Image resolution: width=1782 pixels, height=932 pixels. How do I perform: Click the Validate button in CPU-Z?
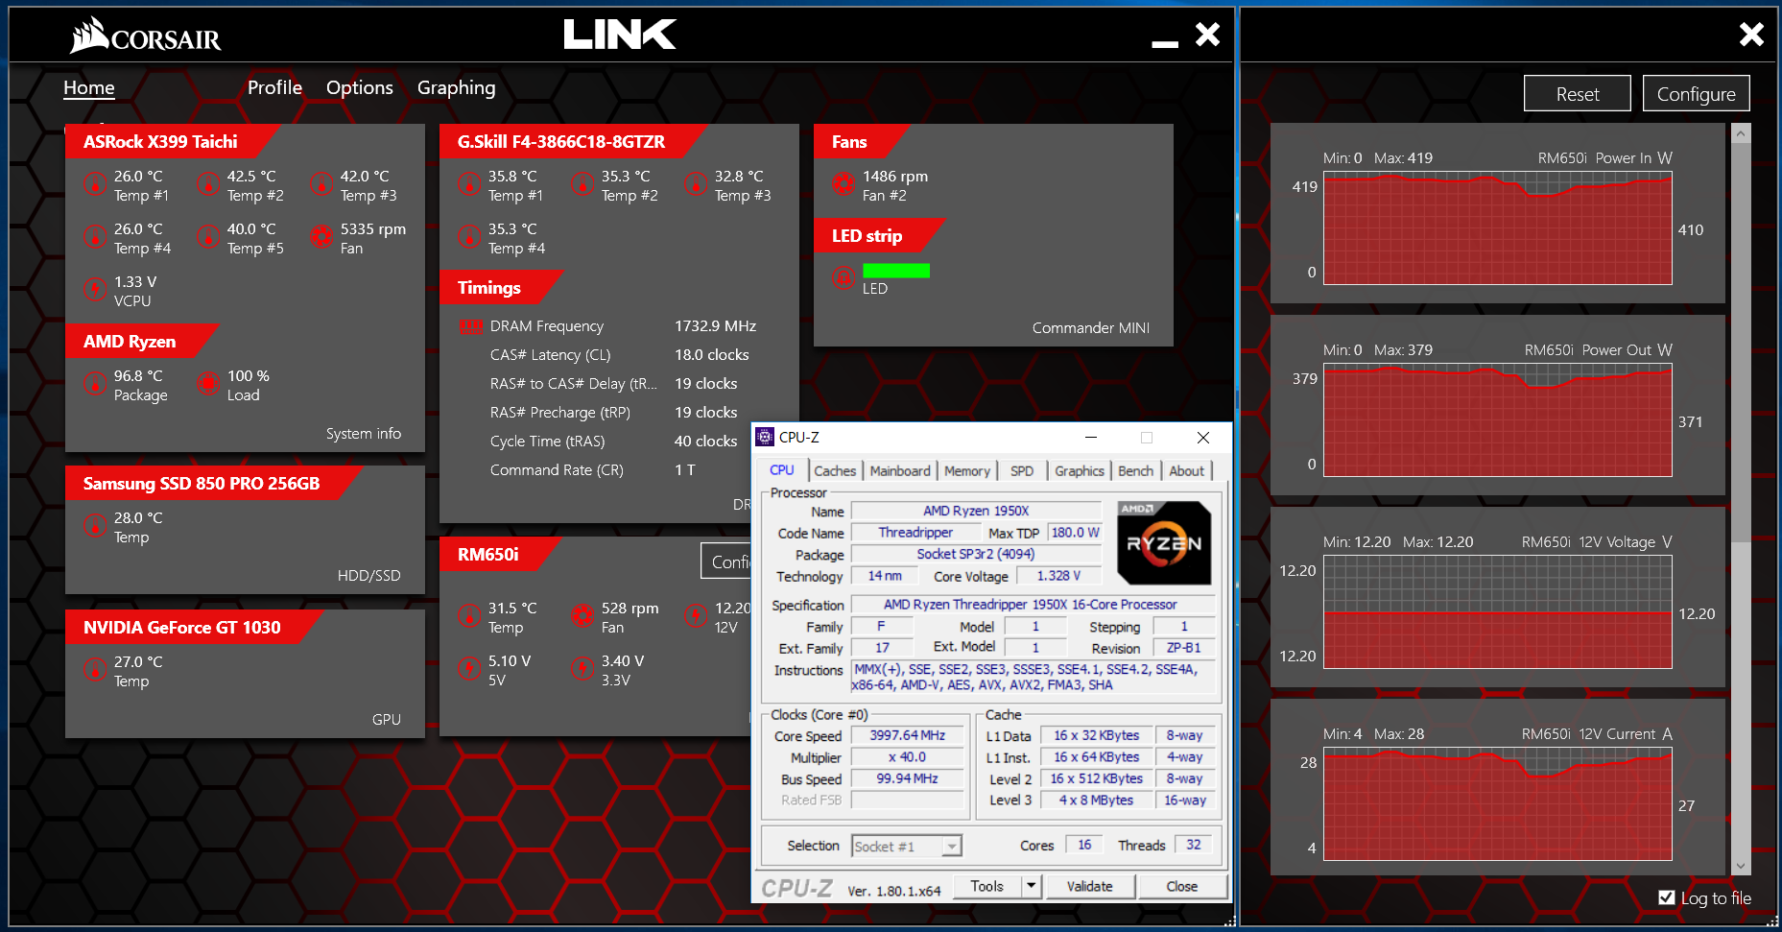point(1090,886)
